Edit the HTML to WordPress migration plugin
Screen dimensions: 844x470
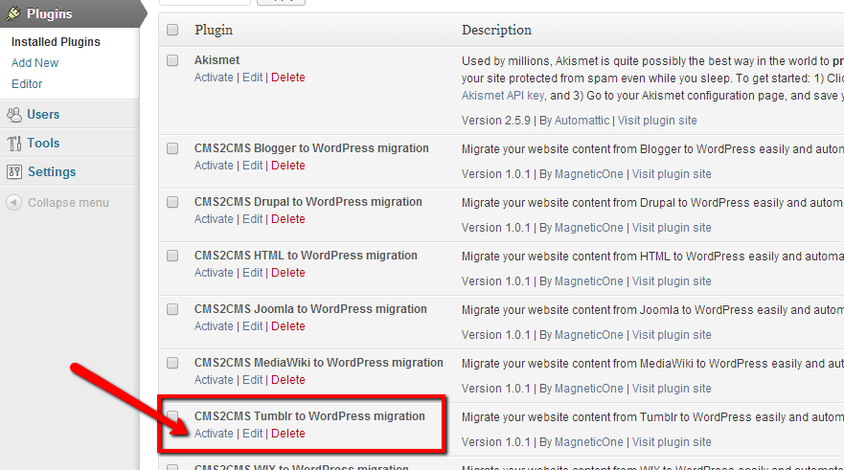[x=253, y=273]
